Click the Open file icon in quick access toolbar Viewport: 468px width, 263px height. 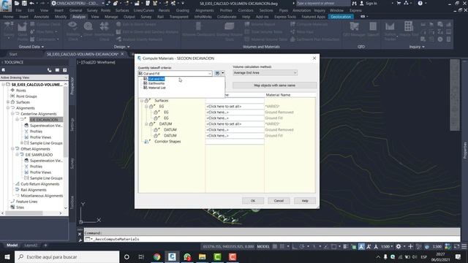click(18, 3)
